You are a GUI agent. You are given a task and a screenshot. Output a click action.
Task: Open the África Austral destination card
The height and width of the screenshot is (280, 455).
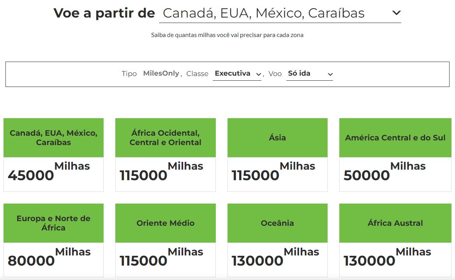click(x=395, y=240)
